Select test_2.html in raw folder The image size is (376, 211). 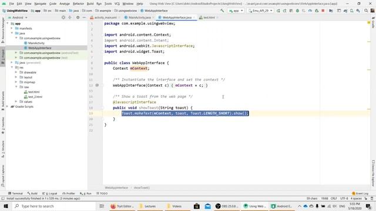[35, 97]
